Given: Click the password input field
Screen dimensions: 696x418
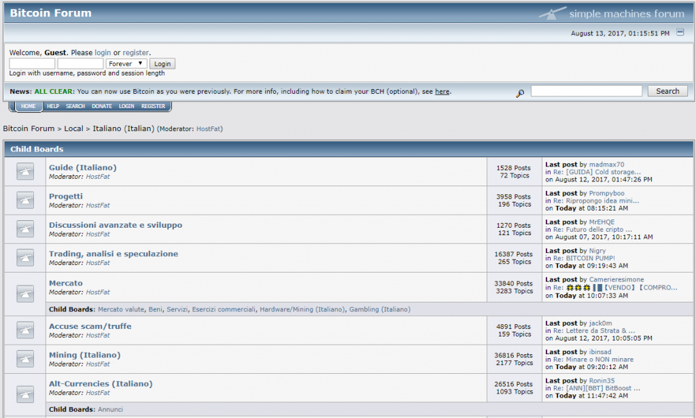Looking at the screenshot, I should [x=80, y=63].
